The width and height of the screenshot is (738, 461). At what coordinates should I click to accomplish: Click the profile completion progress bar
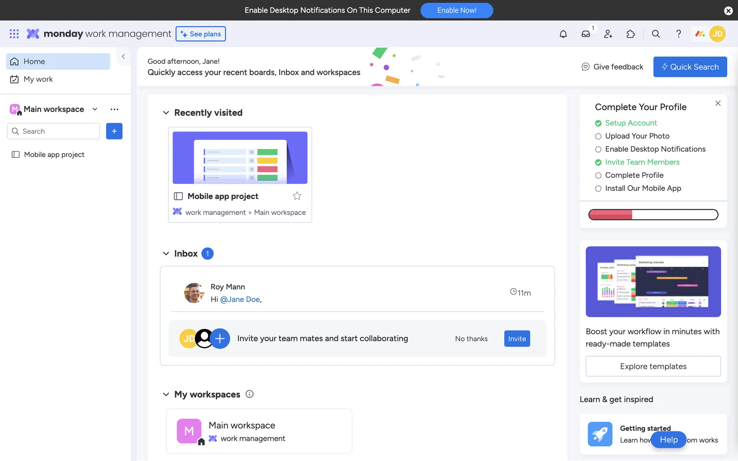[x=653, y=214]
